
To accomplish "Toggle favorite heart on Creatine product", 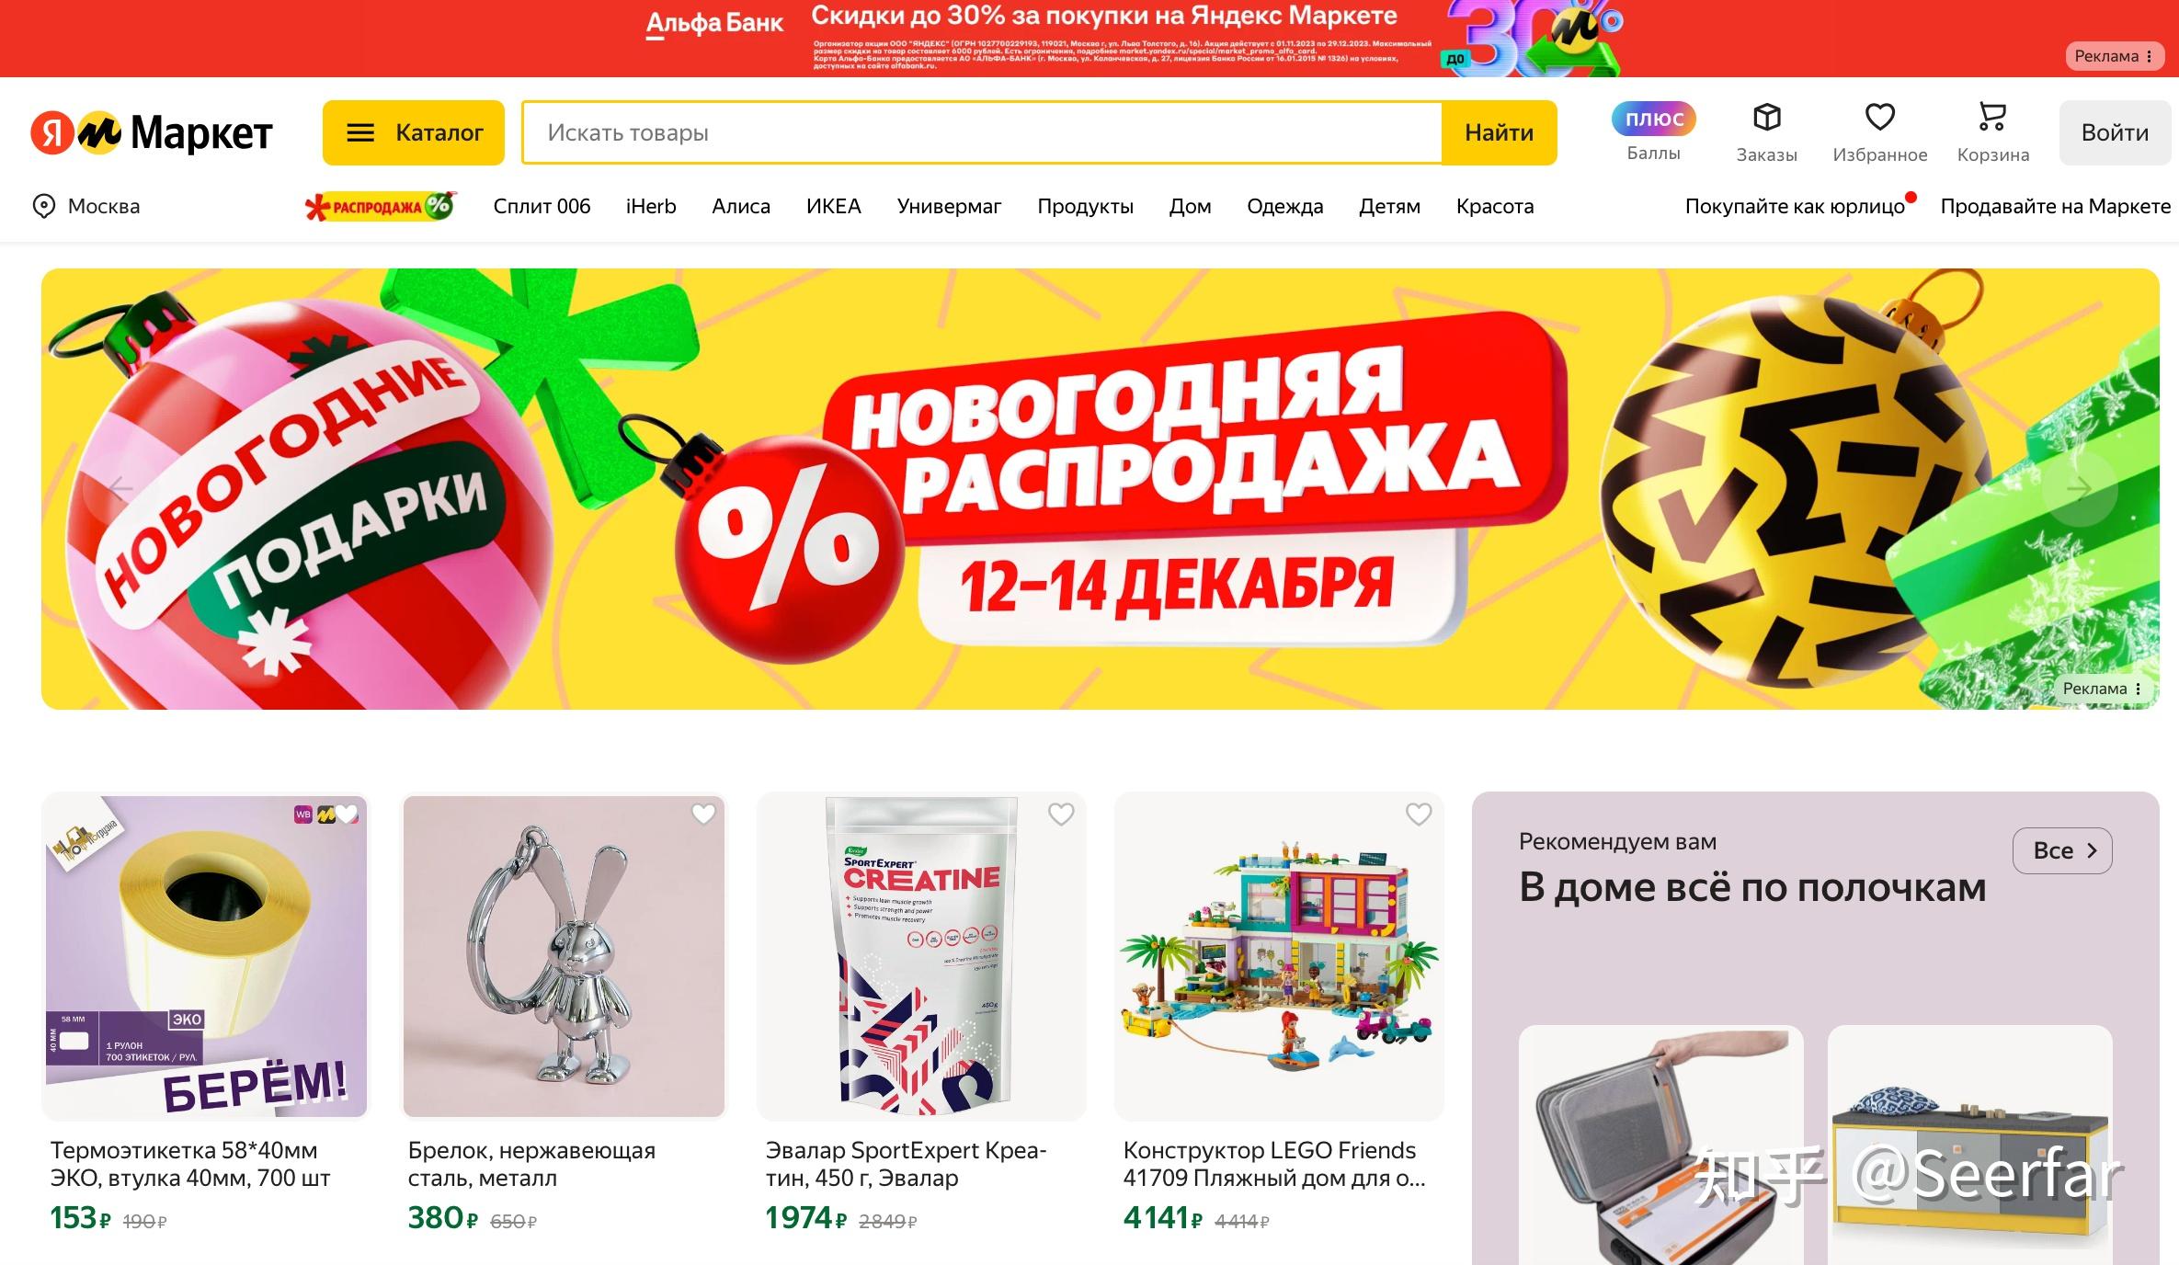I will tap(1061, 814).
